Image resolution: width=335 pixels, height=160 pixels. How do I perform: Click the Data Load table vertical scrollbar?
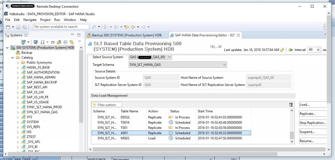pos(292,126)
